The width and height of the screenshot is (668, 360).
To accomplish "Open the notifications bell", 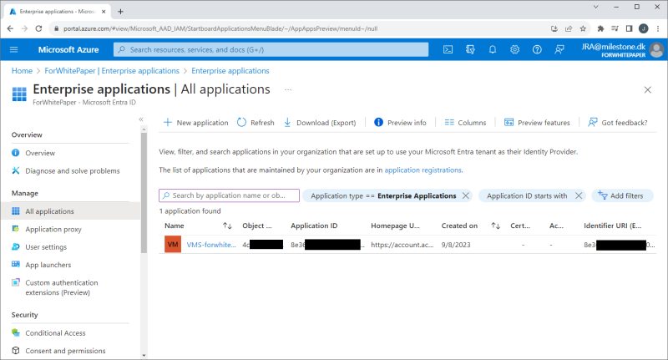I will [493, 50].
